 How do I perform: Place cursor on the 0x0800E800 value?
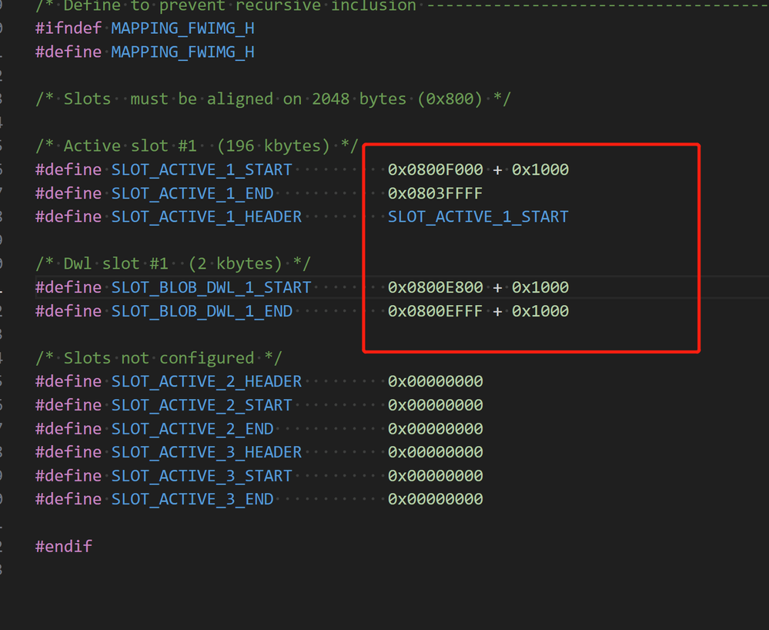(x=436, y=288)
